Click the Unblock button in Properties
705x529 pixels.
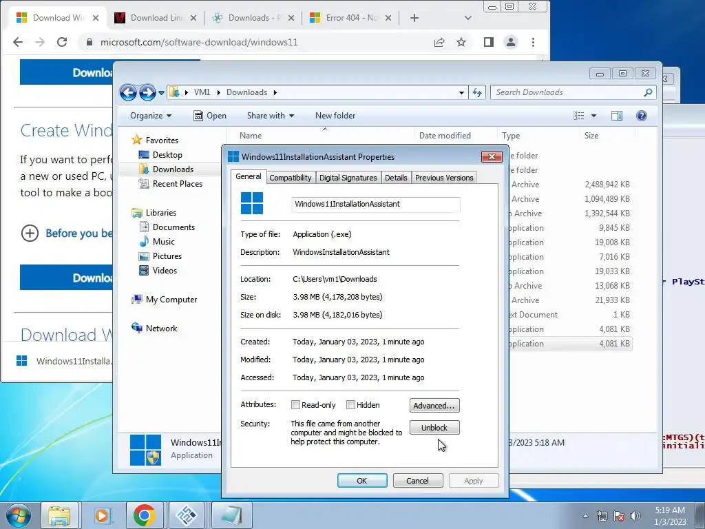point(434,427)
